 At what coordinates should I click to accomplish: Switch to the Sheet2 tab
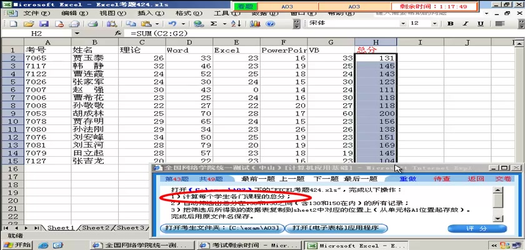pos(96,227)
